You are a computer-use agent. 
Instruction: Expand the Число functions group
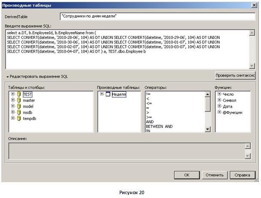219,94
